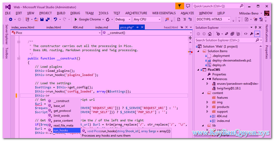Viewport: 274px width, 141px height.
Task: Select index.md in content folder
Action: point(223,121)
